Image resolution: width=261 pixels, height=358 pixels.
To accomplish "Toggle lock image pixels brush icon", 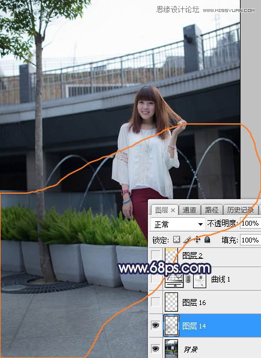I will click(x=187, y=239).
